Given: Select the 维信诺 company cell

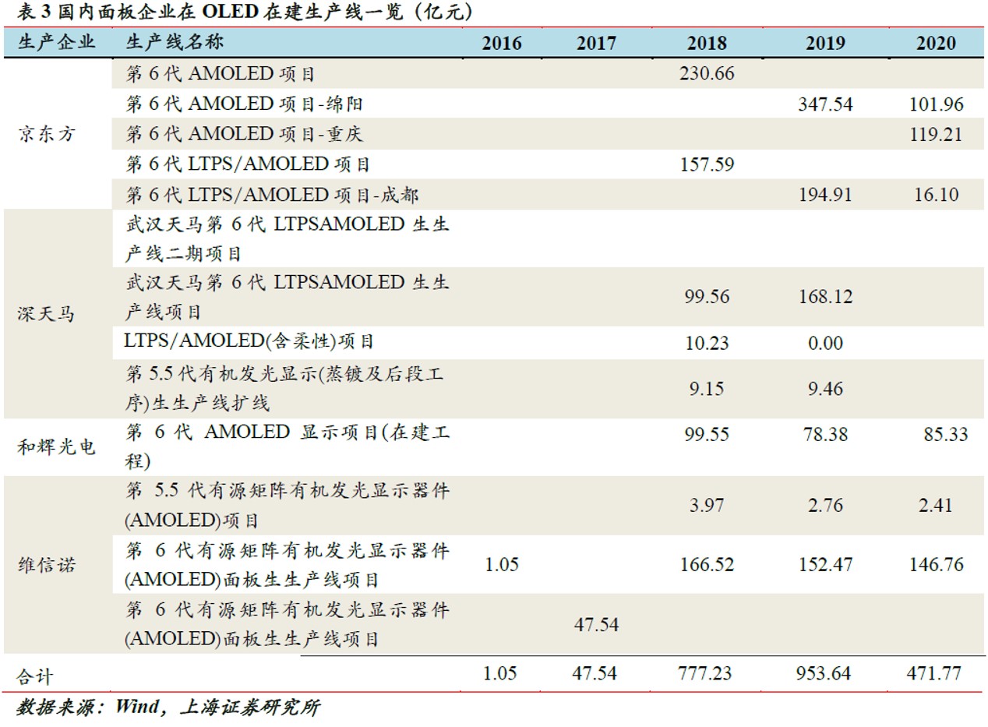Looking at the screenshot, I should 47,565.
